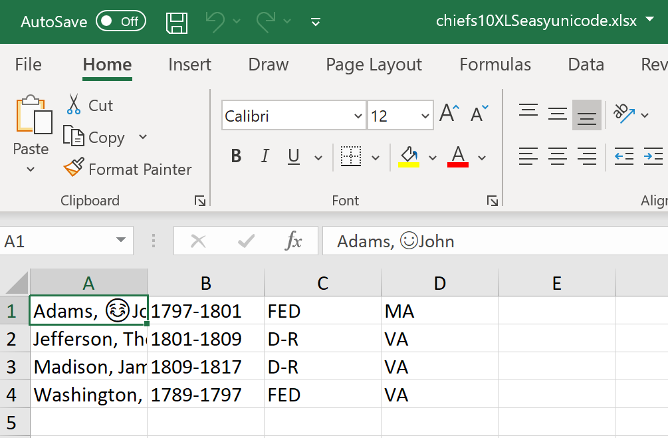Click the Cut scissors icon
This screenshot has height=438, width=668.
(73, 104)
